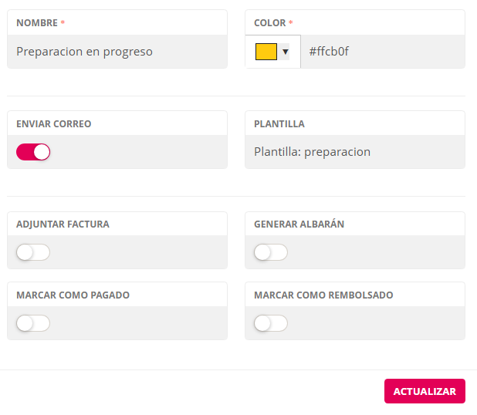Switch on Marcar Como Pagado
Viewport: 477px width, 415px height.
pyautogui.click(x=33, y=323)
